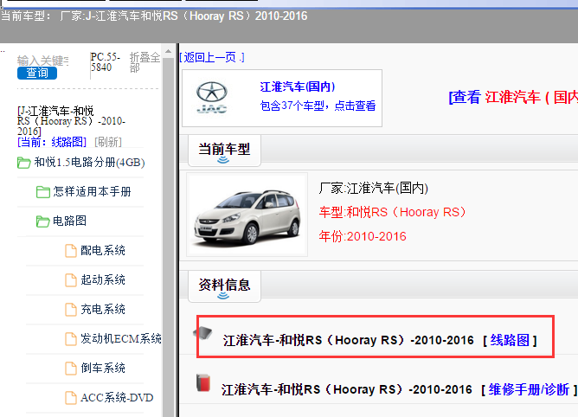Click the sidebar vertical scrollbar track
This screenshot has width=578, height=417.
click(x=168, y=237)
